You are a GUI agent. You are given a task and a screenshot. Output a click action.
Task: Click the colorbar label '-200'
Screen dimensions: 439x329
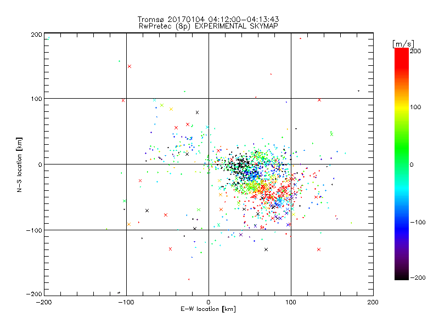click(418, 277)
